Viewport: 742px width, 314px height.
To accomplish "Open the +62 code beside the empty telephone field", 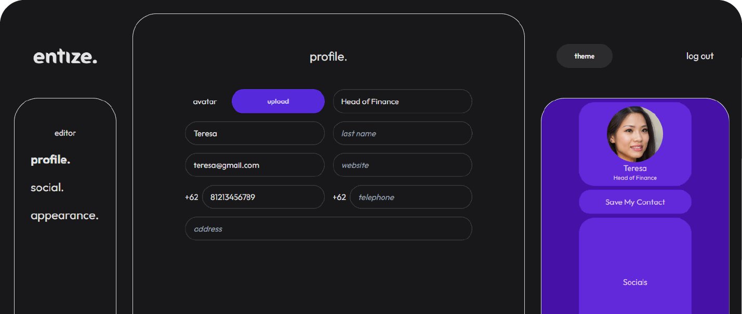I will [x=339, y=197].
